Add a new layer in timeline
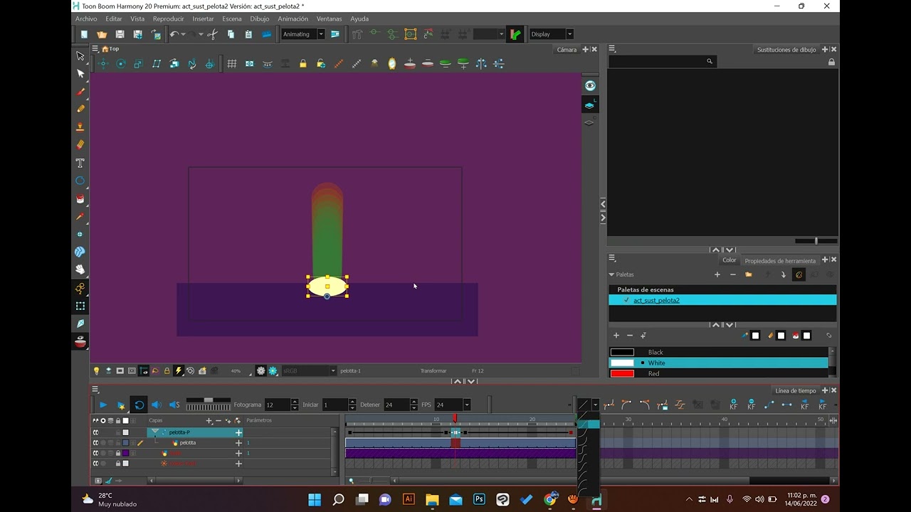Viewport: 911px width, 512px height. click(x=209, y=420)
